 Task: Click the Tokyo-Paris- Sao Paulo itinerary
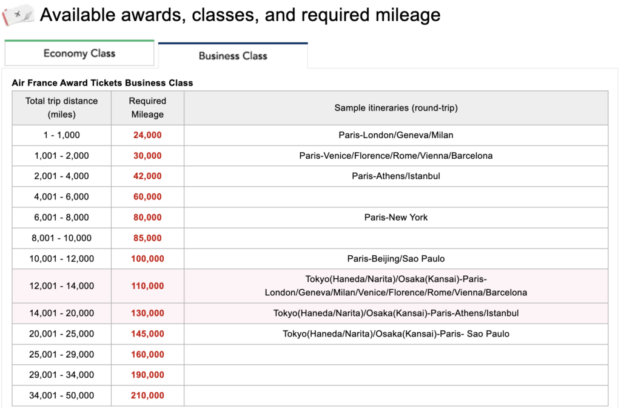[x=396, y=333]
